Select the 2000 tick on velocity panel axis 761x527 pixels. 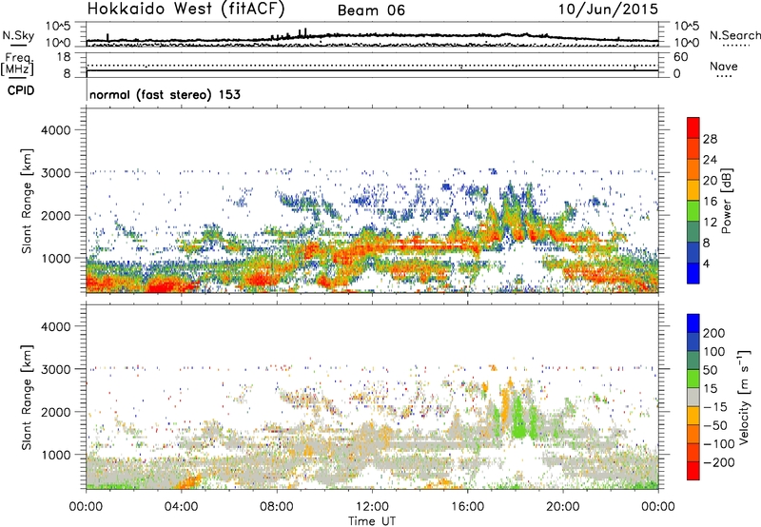(x=55, y=412)
